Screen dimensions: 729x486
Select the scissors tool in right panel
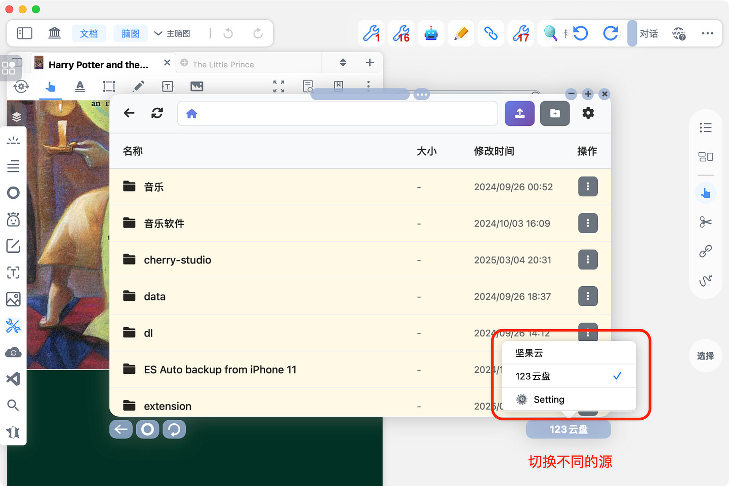pos(706,222)
